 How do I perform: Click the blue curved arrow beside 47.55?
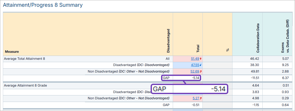[x=201, y=65]
